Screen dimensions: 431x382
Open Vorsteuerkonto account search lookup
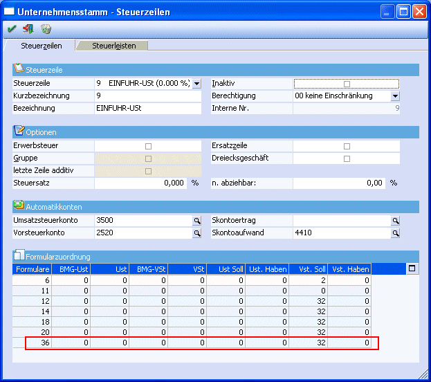pyautogui.click(x=196, y=233)
